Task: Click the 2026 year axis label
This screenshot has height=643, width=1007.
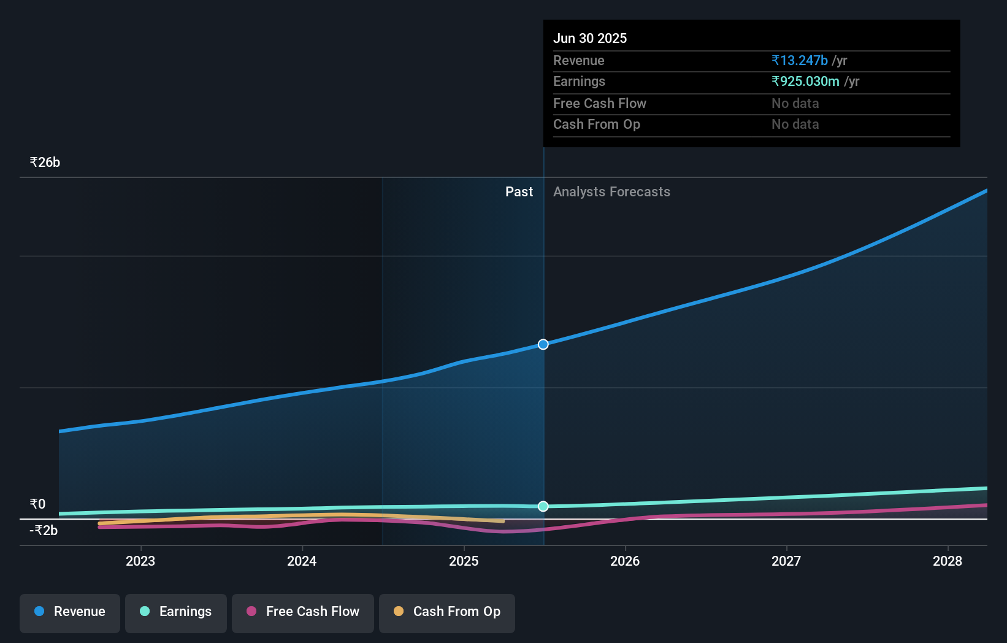Action: coord(624,561)
